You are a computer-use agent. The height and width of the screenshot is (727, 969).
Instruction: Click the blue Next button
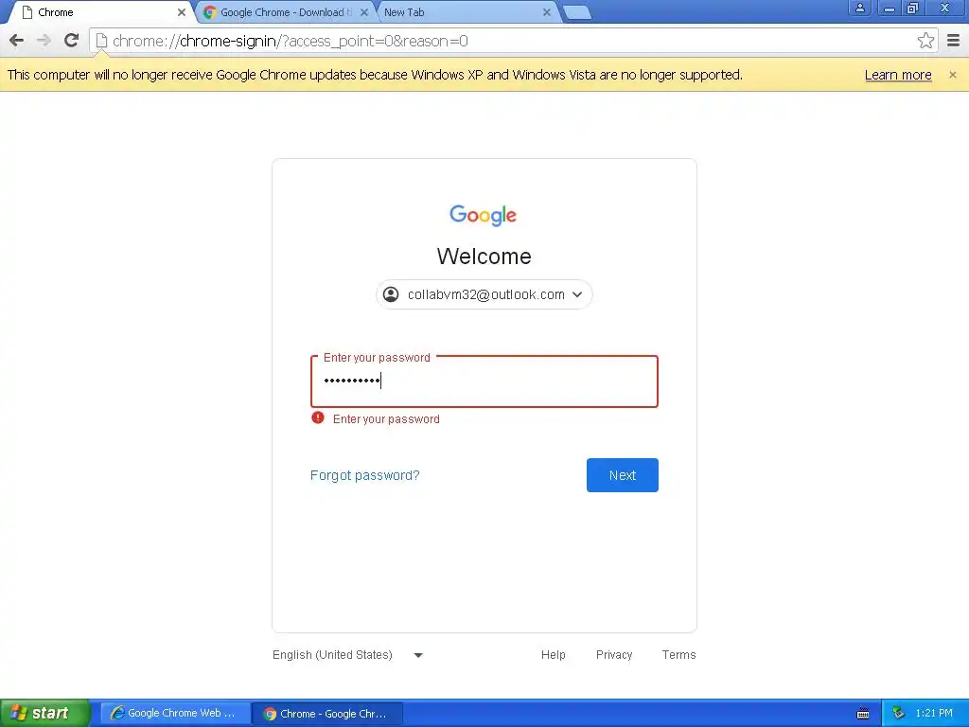(x=623, y=475)
